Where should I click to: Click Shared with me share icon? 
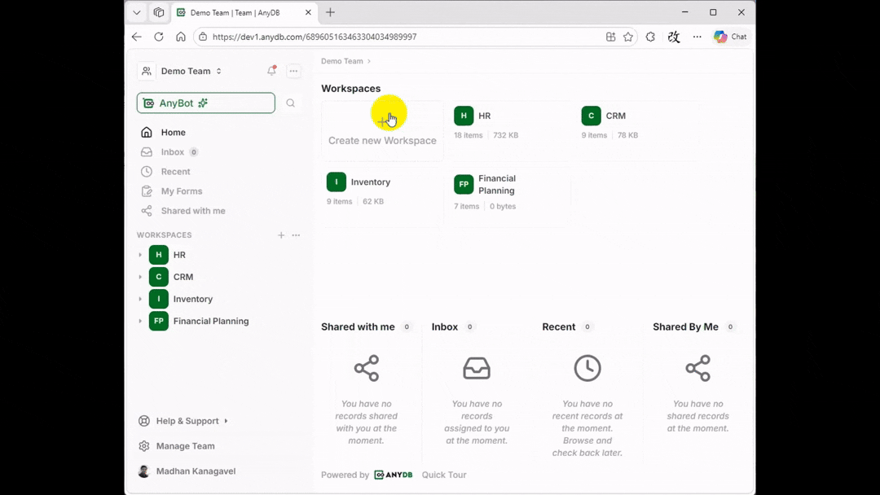coord(367,368)
